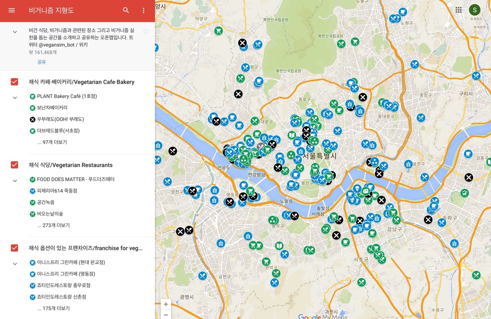Collapse the Vegetarian Restaurants list chevron
Screen dimensions: 491x319
click(15, 181)
